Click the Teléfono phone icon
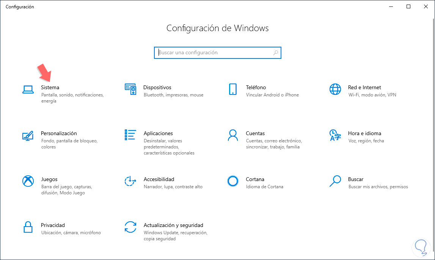The height and width of the screenshot is (260, 435). click(232, 89)
